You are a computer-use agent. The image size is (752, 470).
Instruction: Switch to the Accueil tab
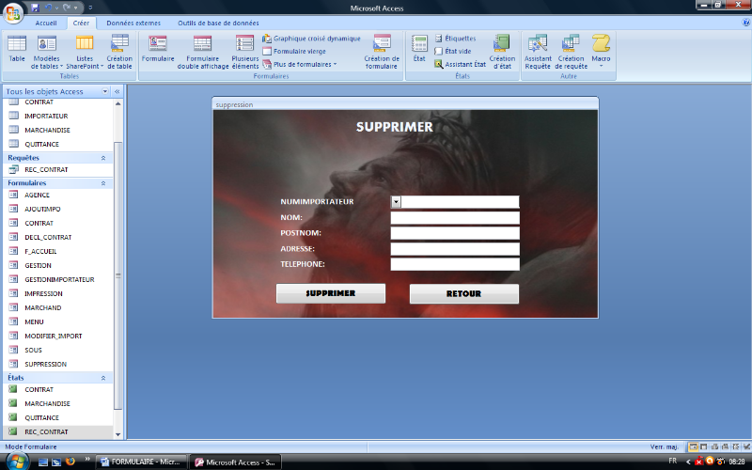(46, 23)
